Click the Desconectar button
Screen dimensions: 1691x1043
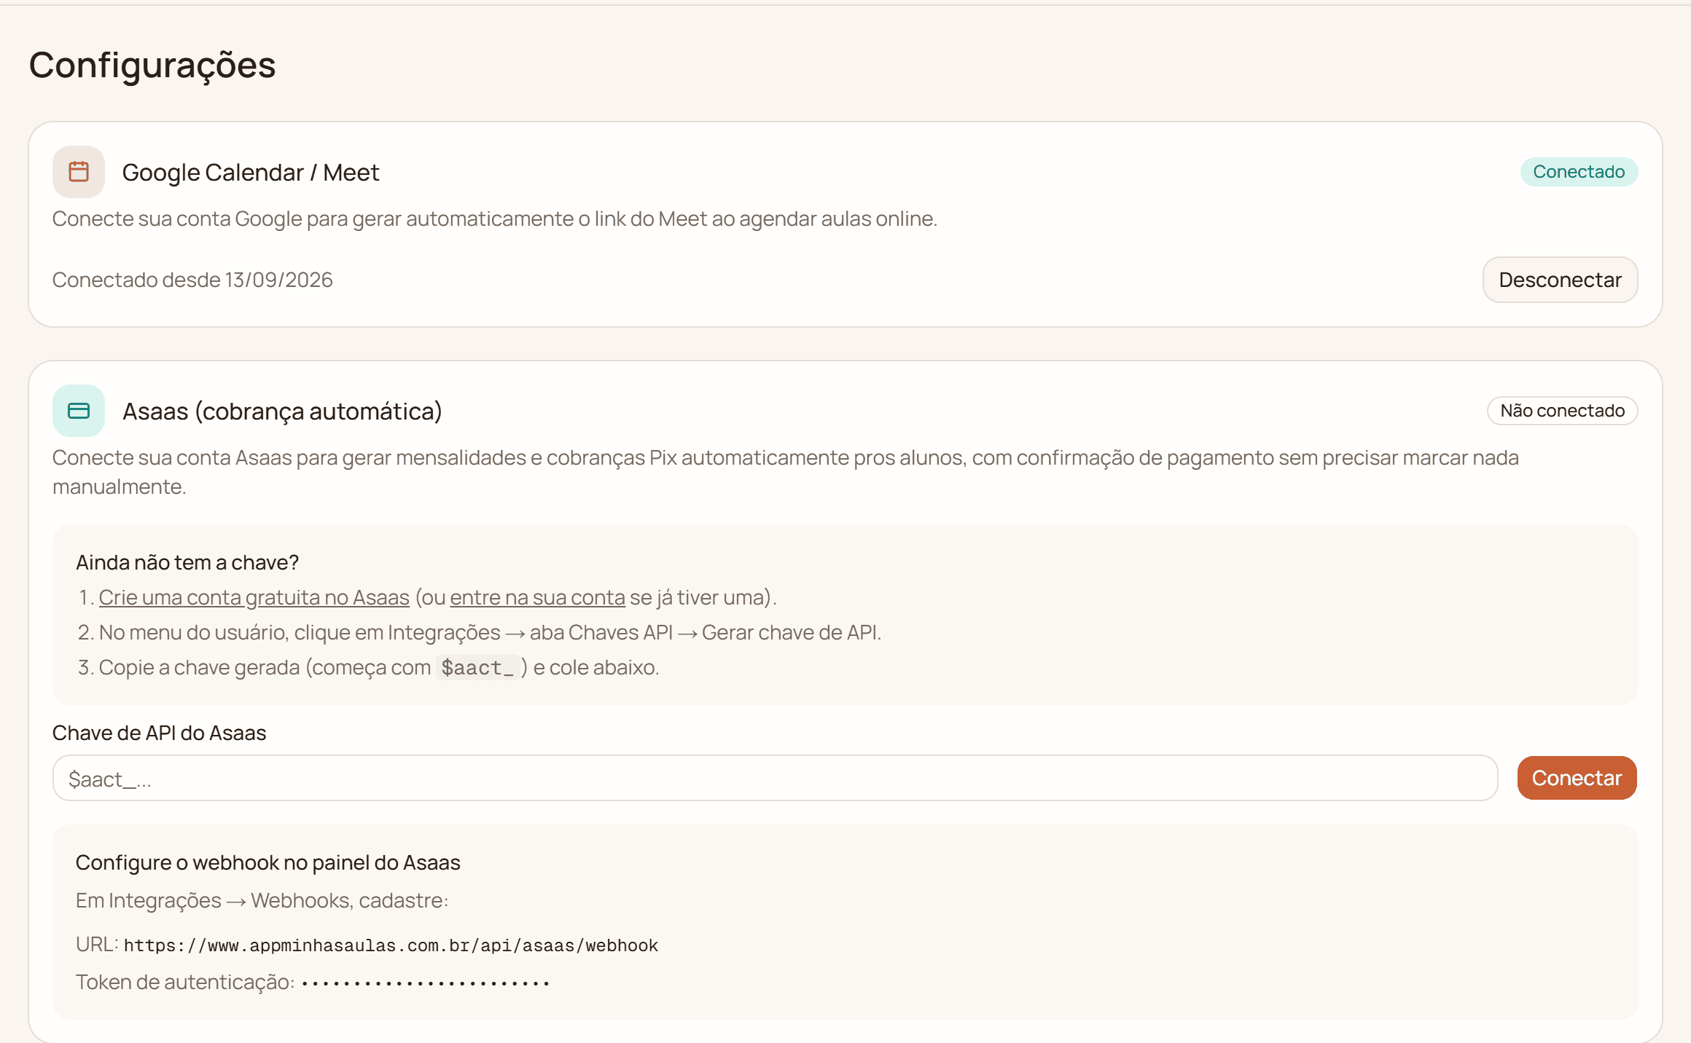pos(1560,280)
